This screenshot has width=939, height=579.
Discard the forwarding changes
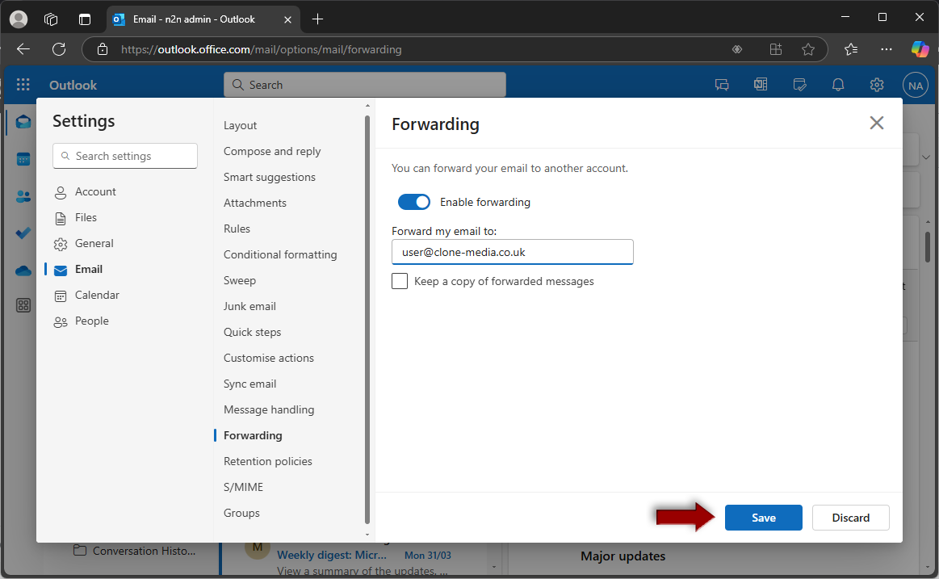[850, 518]
